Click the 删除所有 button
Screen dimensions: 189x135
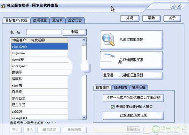(x=75, y=130)
